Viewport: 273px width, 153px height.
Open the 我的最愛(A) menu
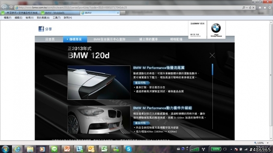tap(43, 18)
